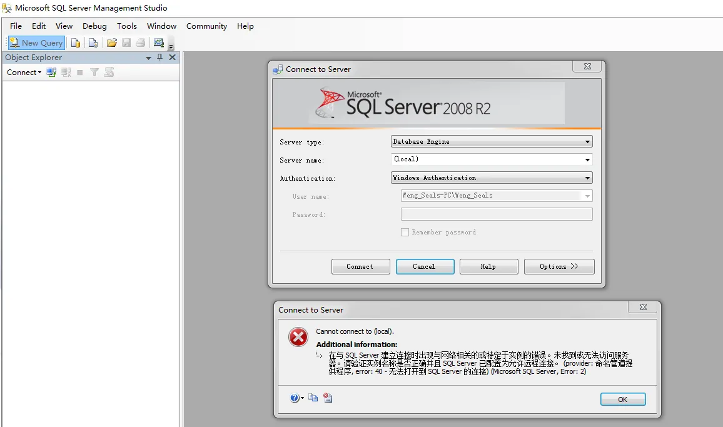Click the Help button in Connect dialog
The height and width of the screenshot is (427, 723).
tap(488, 266)
